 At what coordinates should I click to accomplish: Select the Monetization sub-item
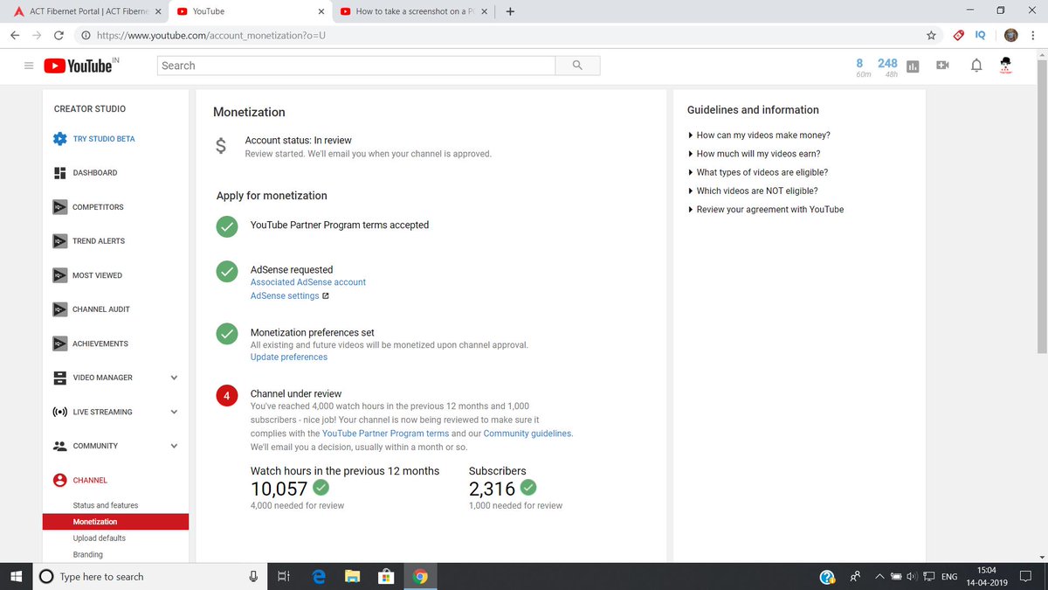[x=115, y=522]
